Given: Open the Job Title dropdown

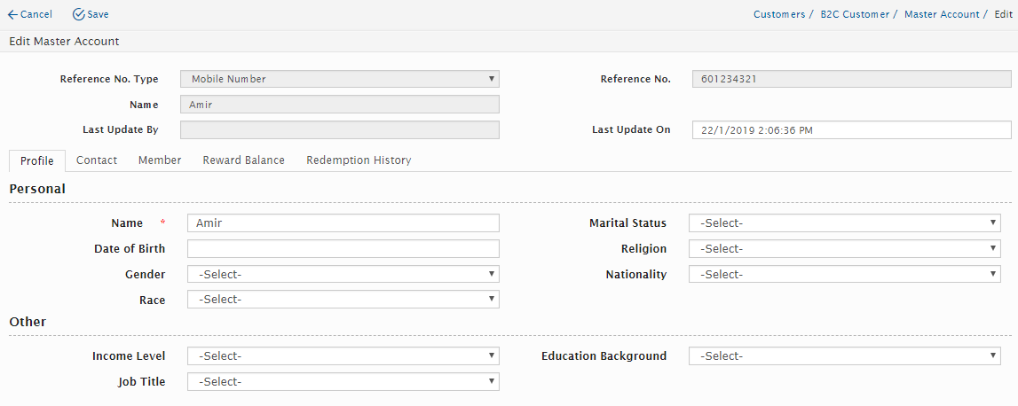Looking at the screenshot, I should (343, 382).
